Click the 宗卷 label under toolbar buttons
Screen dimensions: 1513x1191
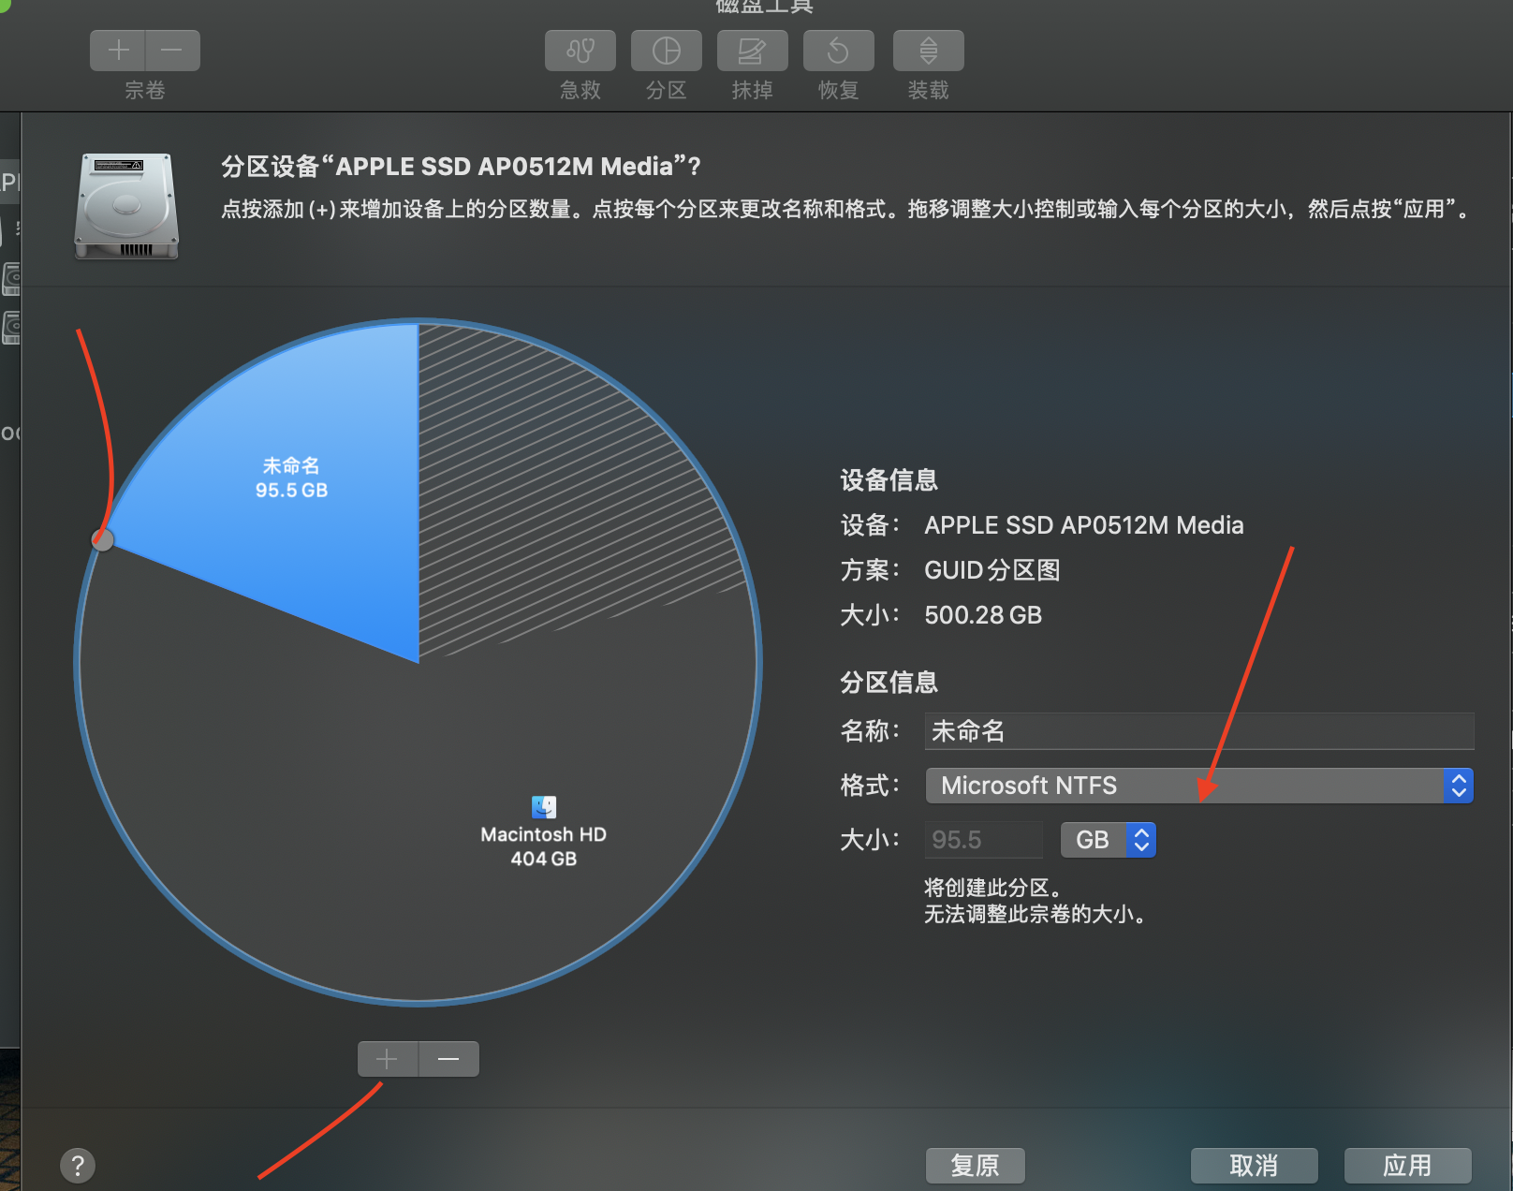pyautogui.click(x=145, y=90)
